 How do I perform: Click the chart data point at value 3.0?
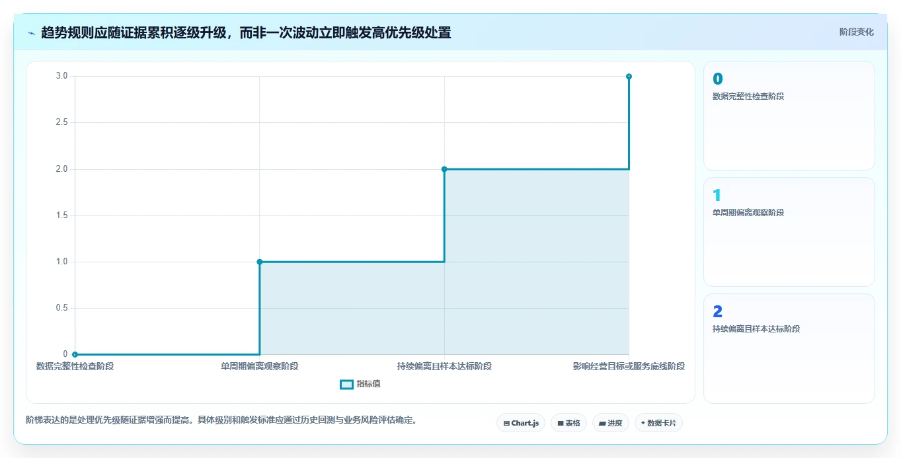(x=629, y=77)
